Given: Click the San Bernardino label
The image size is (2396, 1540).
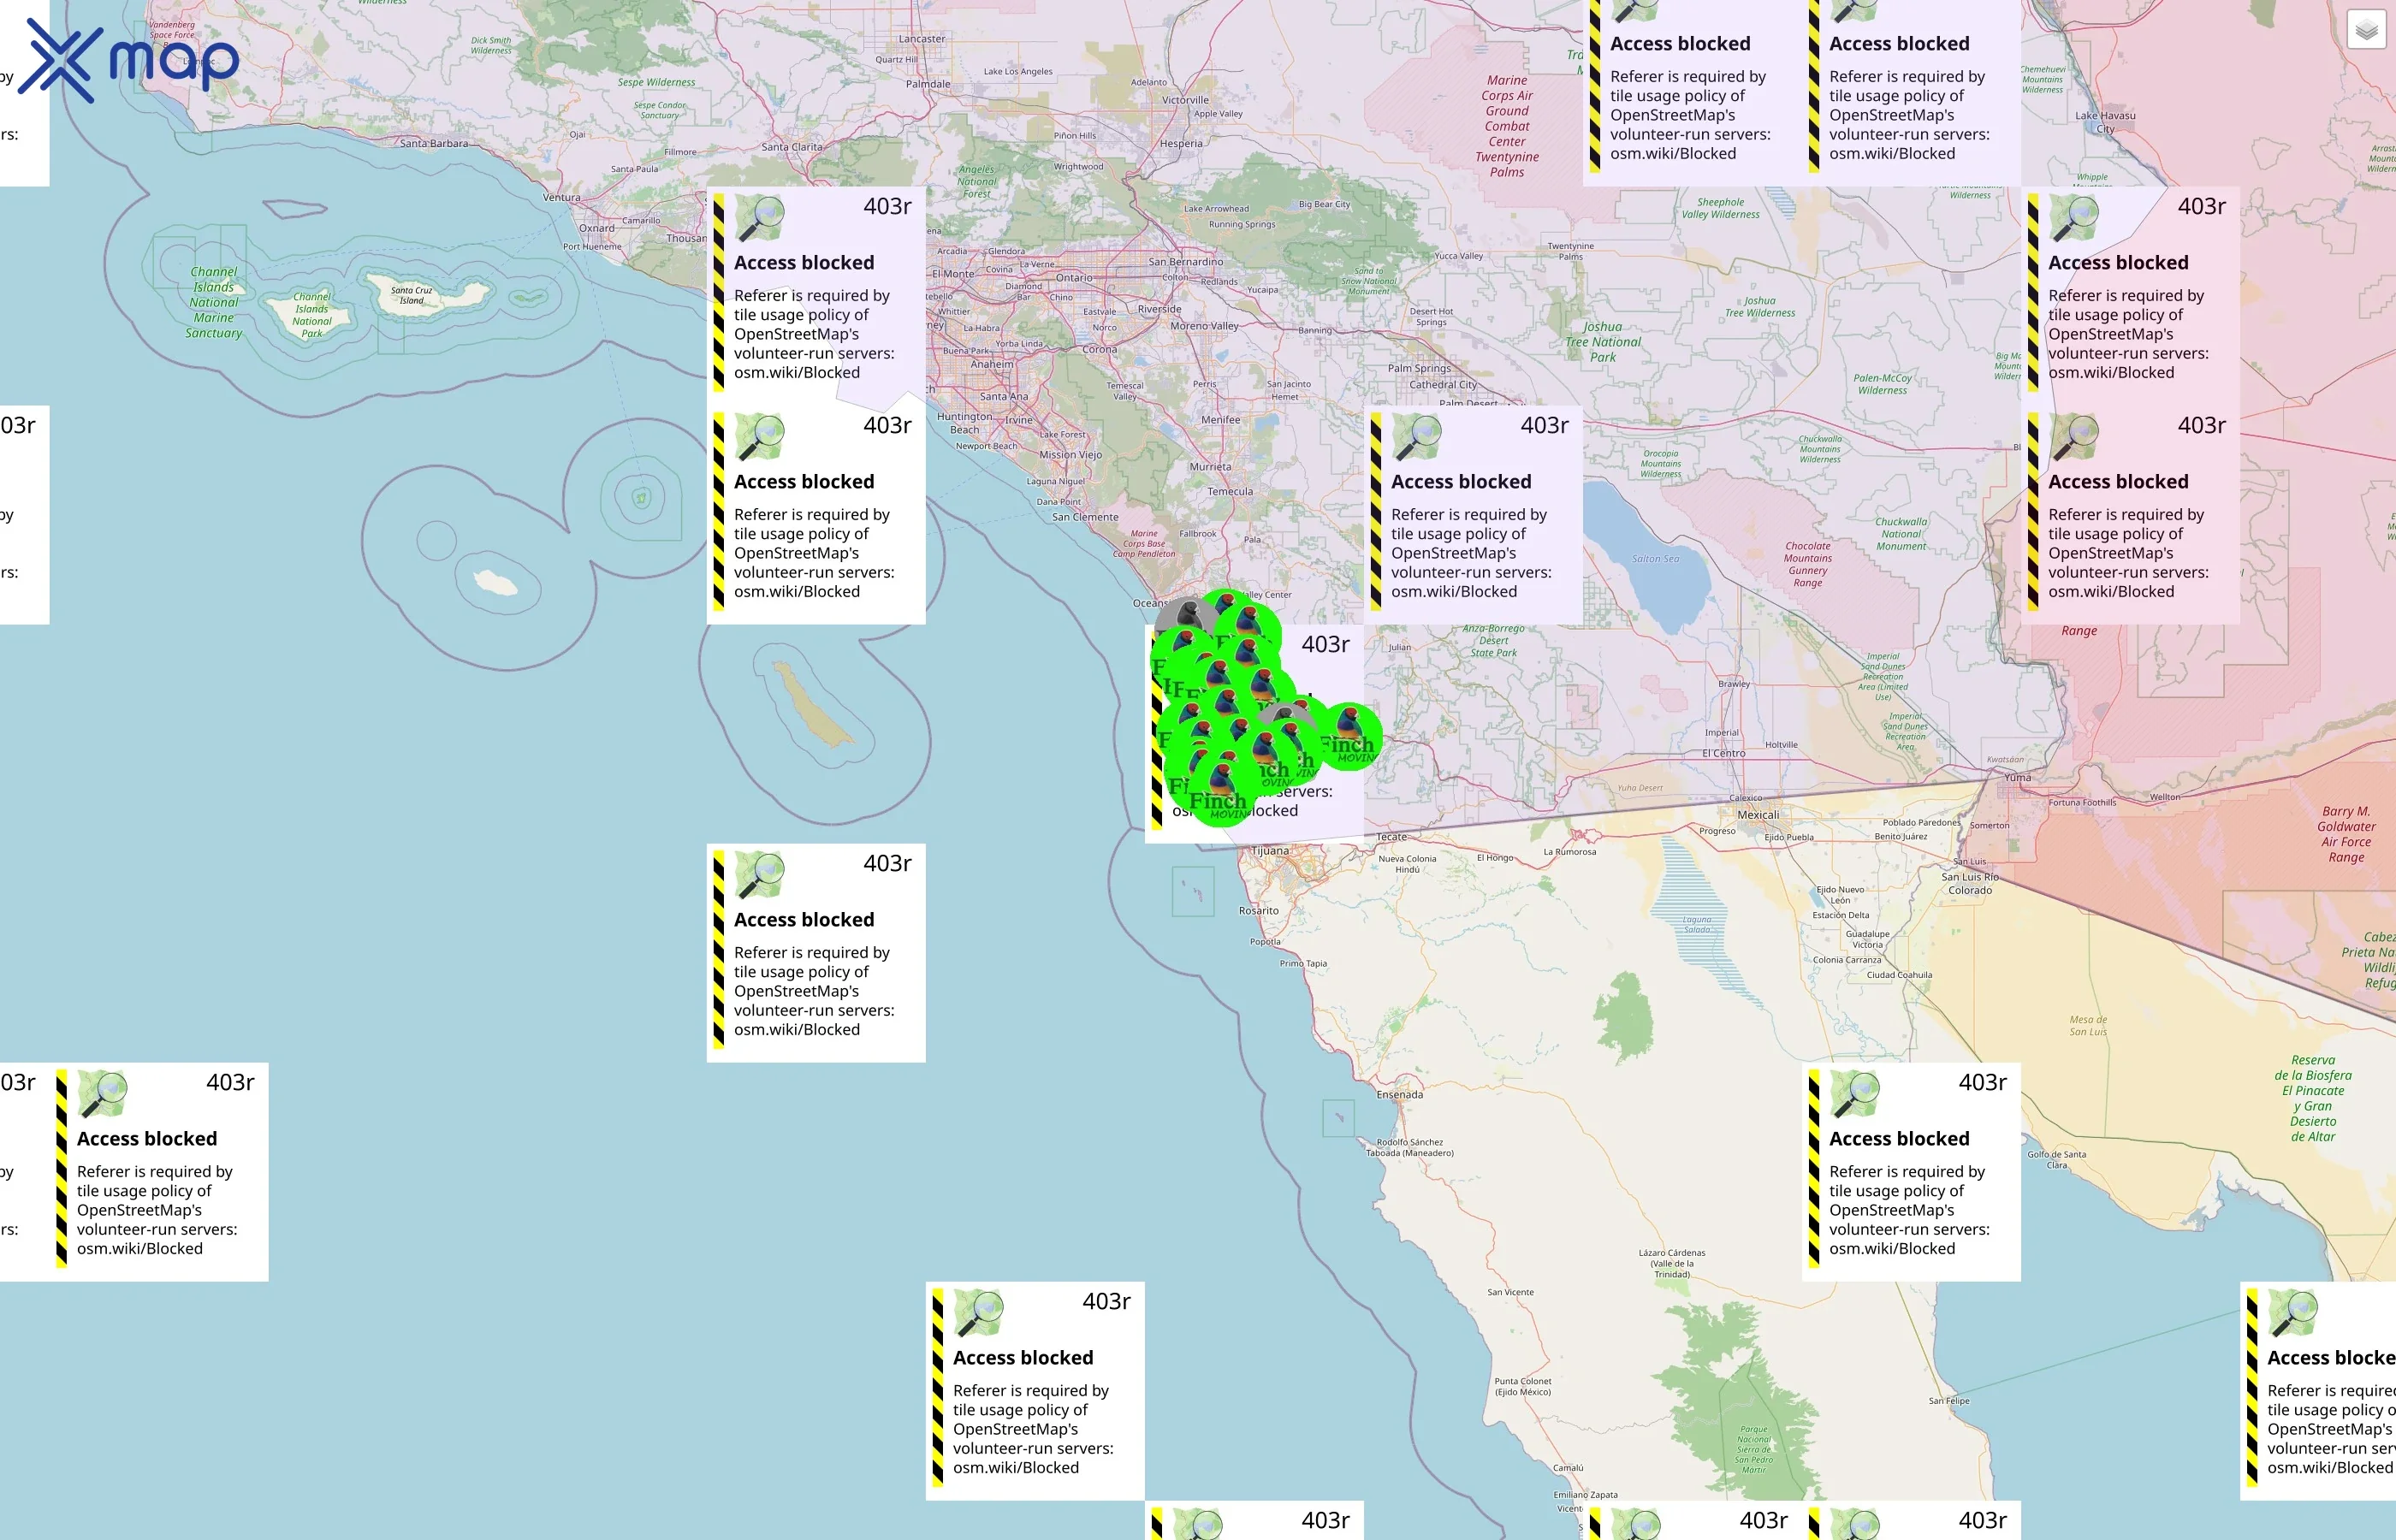Looking at the screenshot, I should [x=1185, y=262].
